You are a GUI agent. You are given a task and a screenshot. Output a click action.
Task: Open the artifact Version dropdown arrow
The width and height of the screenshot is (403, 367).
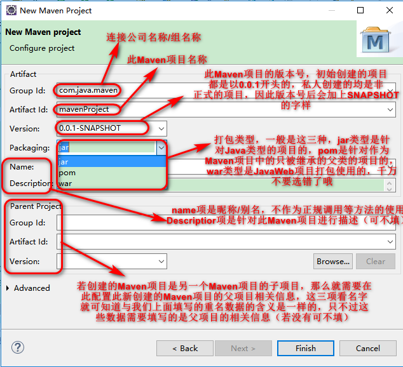161,129
